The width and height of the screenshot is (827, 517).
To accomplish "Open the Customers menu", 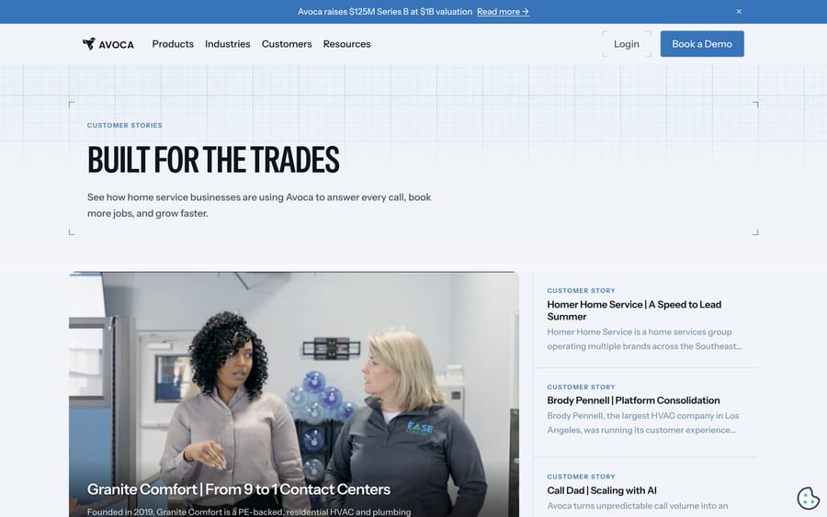I will pos(287,44).
